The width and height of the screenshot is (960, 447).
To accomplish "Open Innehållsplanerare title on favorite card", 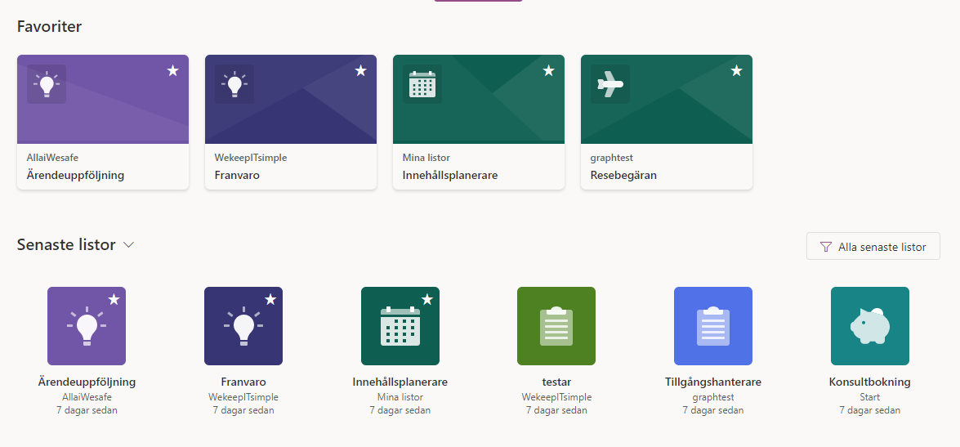I will [x=450, y=176].
